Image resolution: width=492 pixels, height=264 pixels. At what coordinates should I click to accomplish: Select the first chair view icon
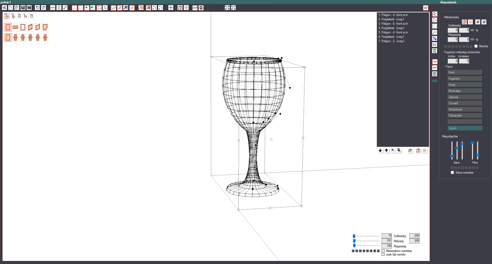[7, 16]
